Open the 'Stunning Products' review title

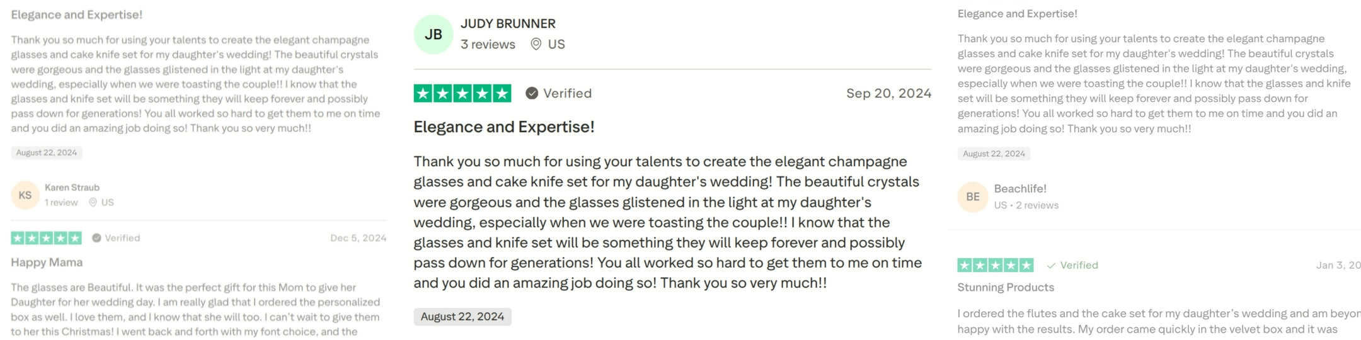pos(1006,288)
